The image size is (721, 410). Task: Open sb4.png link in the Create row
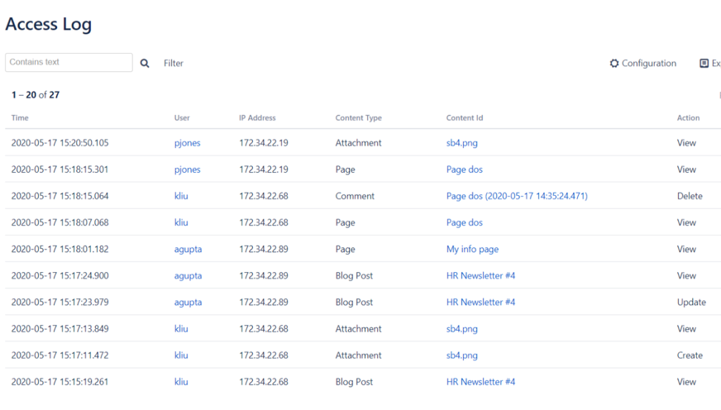pyautogui.click(x=462, y=355)
